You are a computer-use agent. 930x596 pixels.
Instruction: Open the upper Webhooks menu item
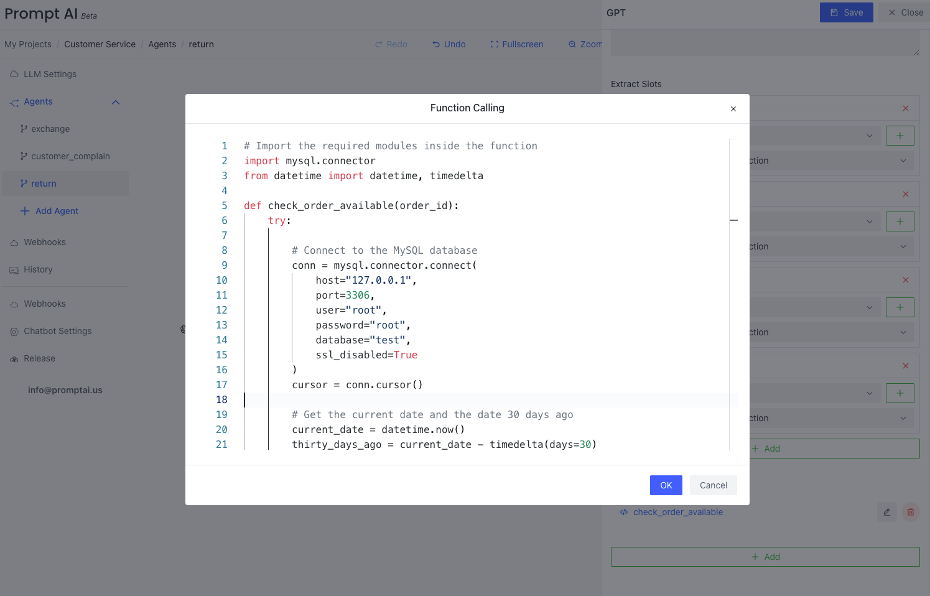point(45,242)
